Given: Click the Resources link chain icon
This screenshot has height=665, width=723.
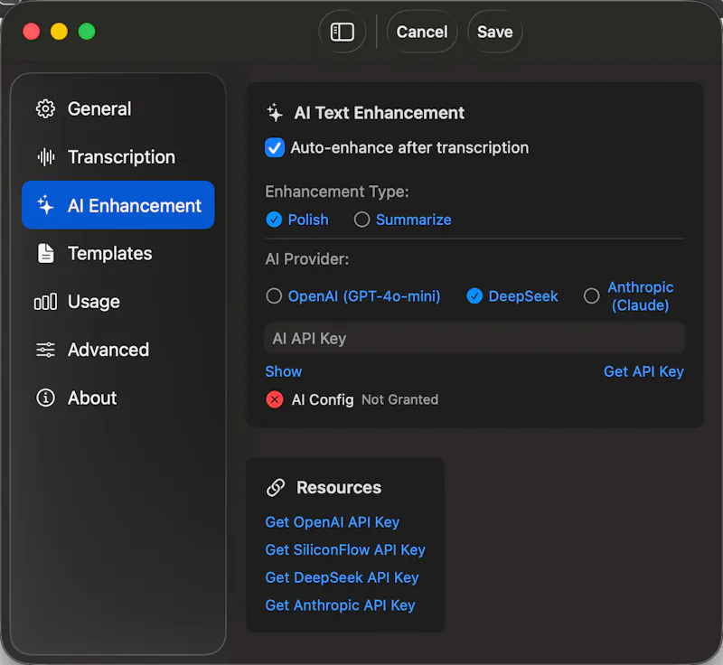Looking at the screenshot, I should [276, 488].
